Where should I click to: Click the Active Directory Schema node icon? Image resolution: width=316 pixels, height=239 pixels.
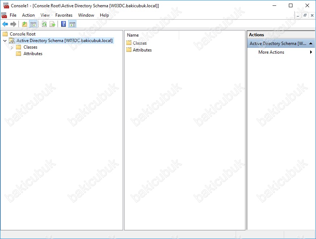pos(12,41)
